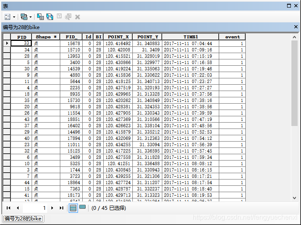301x225 pixels.
Task: Click the cell with time 07:04:44
Action: pos(191,43)
